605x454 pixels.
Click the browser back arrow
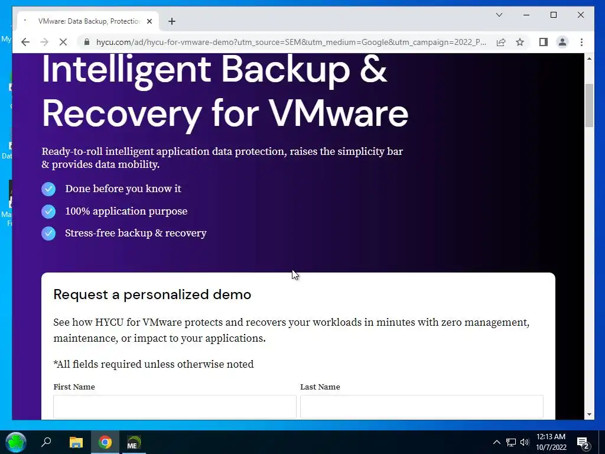(x=25, y=42)
